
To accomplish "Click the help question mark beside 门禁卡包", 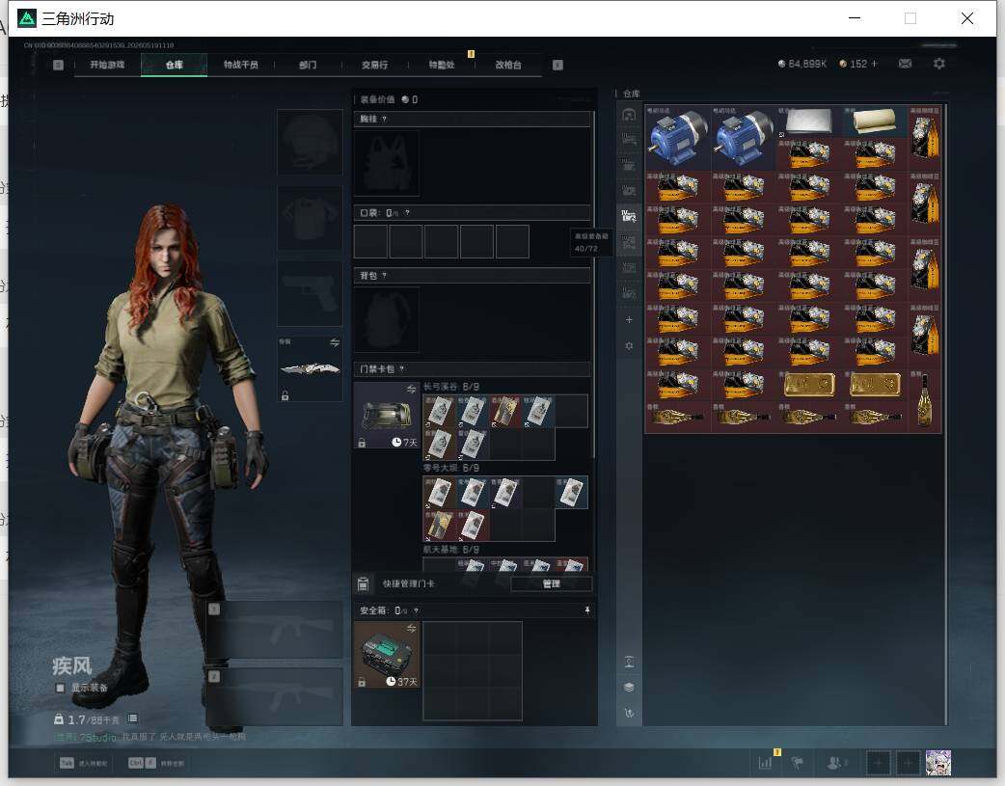I will 402,368.
